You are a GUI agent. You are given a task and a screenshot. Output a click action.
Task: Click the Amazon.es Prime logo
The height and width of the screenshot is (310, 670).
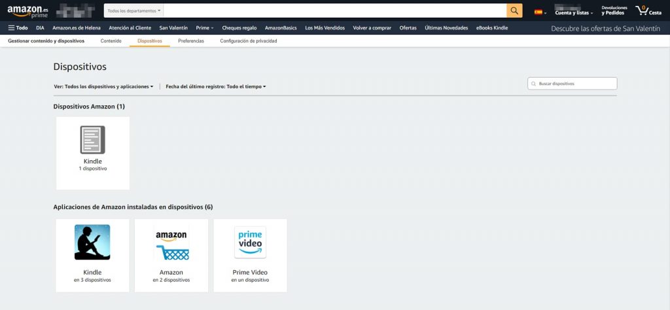coord(27,11)
